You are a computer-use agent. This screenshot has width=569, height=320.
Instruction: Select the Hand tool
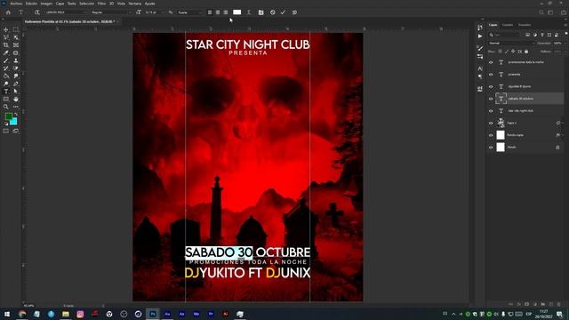pyautogui.click(x=16, y=99)
